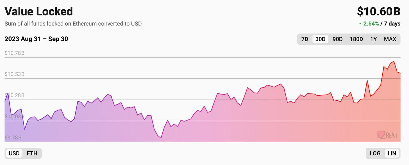Click the $10.78B axis label
The image size is (409, 165).
(x=15, y=53)
